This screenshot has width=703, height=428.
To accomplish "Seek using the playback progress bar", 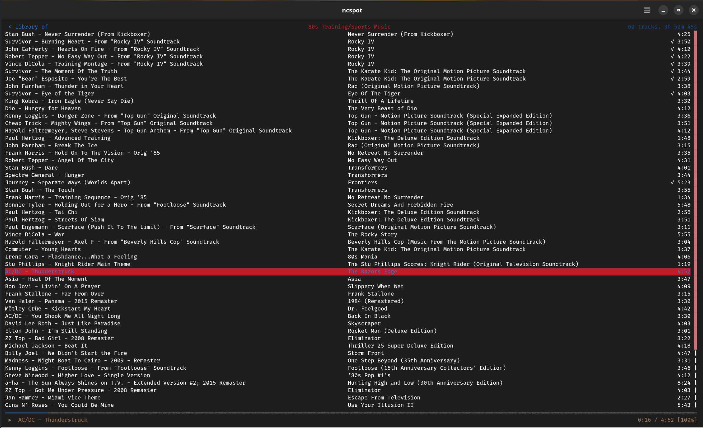I will click(351, 413).
